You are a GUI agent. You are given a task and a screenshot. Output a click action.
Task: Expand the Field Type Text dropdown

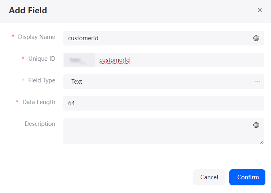point(163,82)
